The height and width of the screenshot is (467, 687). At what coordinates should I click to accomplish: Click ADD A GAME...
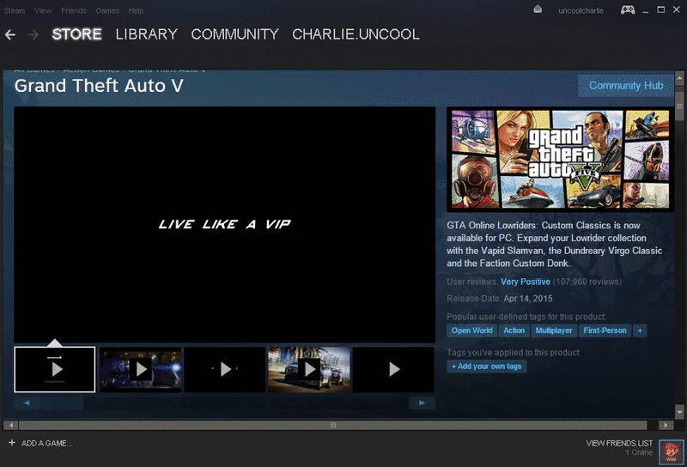pyautogui.click(x=47, y=443)
